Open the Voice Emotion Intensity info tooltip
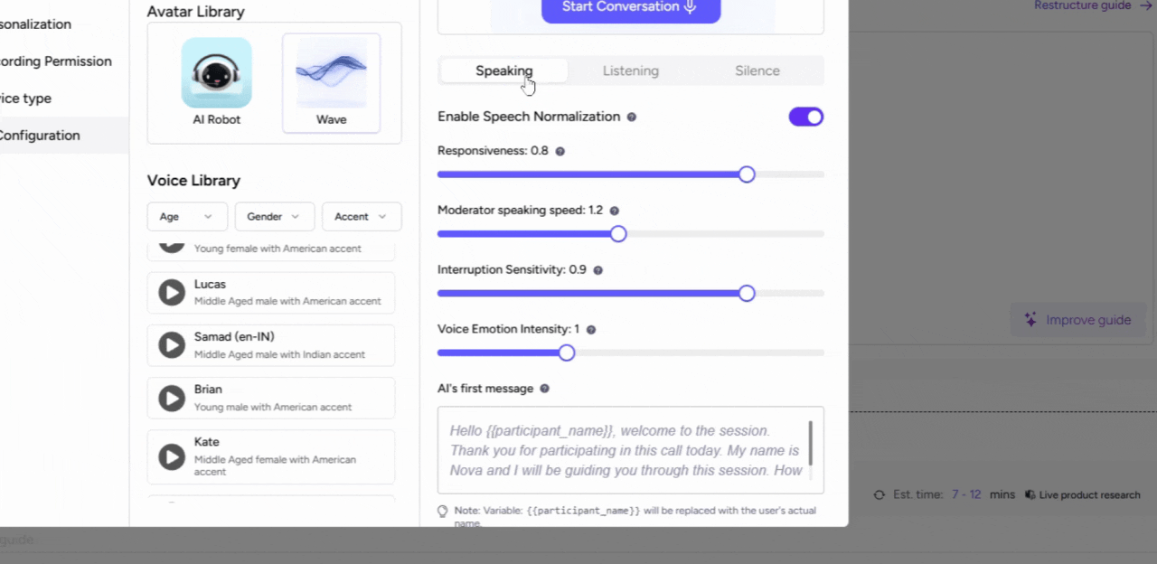This screenshot has width=1157, height=564. [x=590, y=329]
